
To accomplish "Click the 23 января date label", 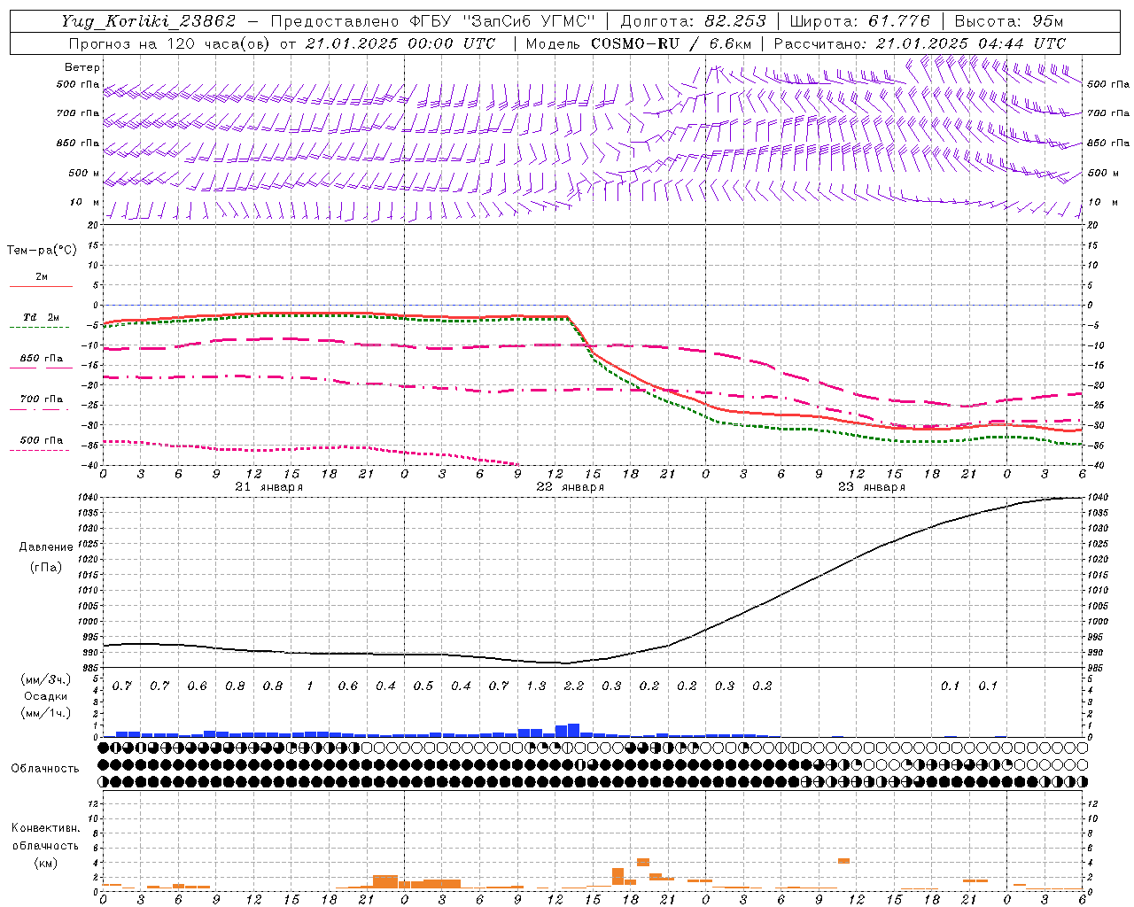I will (871, 487).
